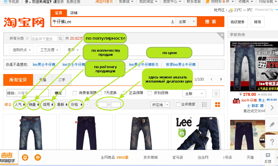Click the Tmall 天猫 badge icon in sidebar

coord(236,101)
